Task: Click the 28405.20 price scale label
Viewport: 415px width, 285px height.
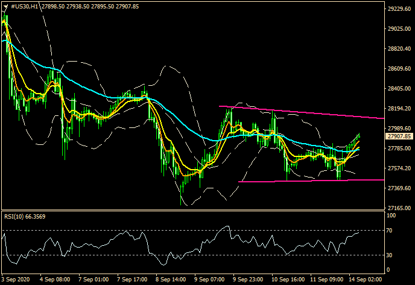Action: click(x=399, y=89)
